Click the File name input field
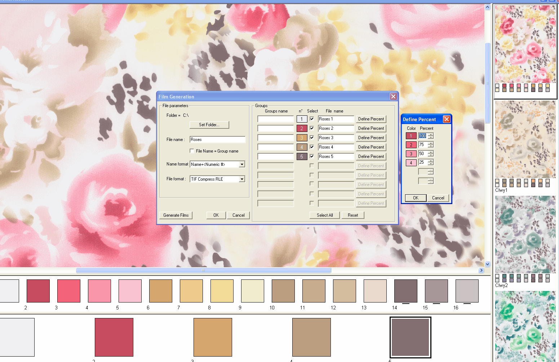559x362 pixels. point(217,140)
